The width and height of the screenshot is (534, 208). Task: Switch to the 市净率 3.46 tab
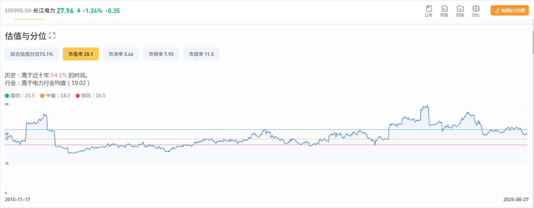[x=121, y=54]
